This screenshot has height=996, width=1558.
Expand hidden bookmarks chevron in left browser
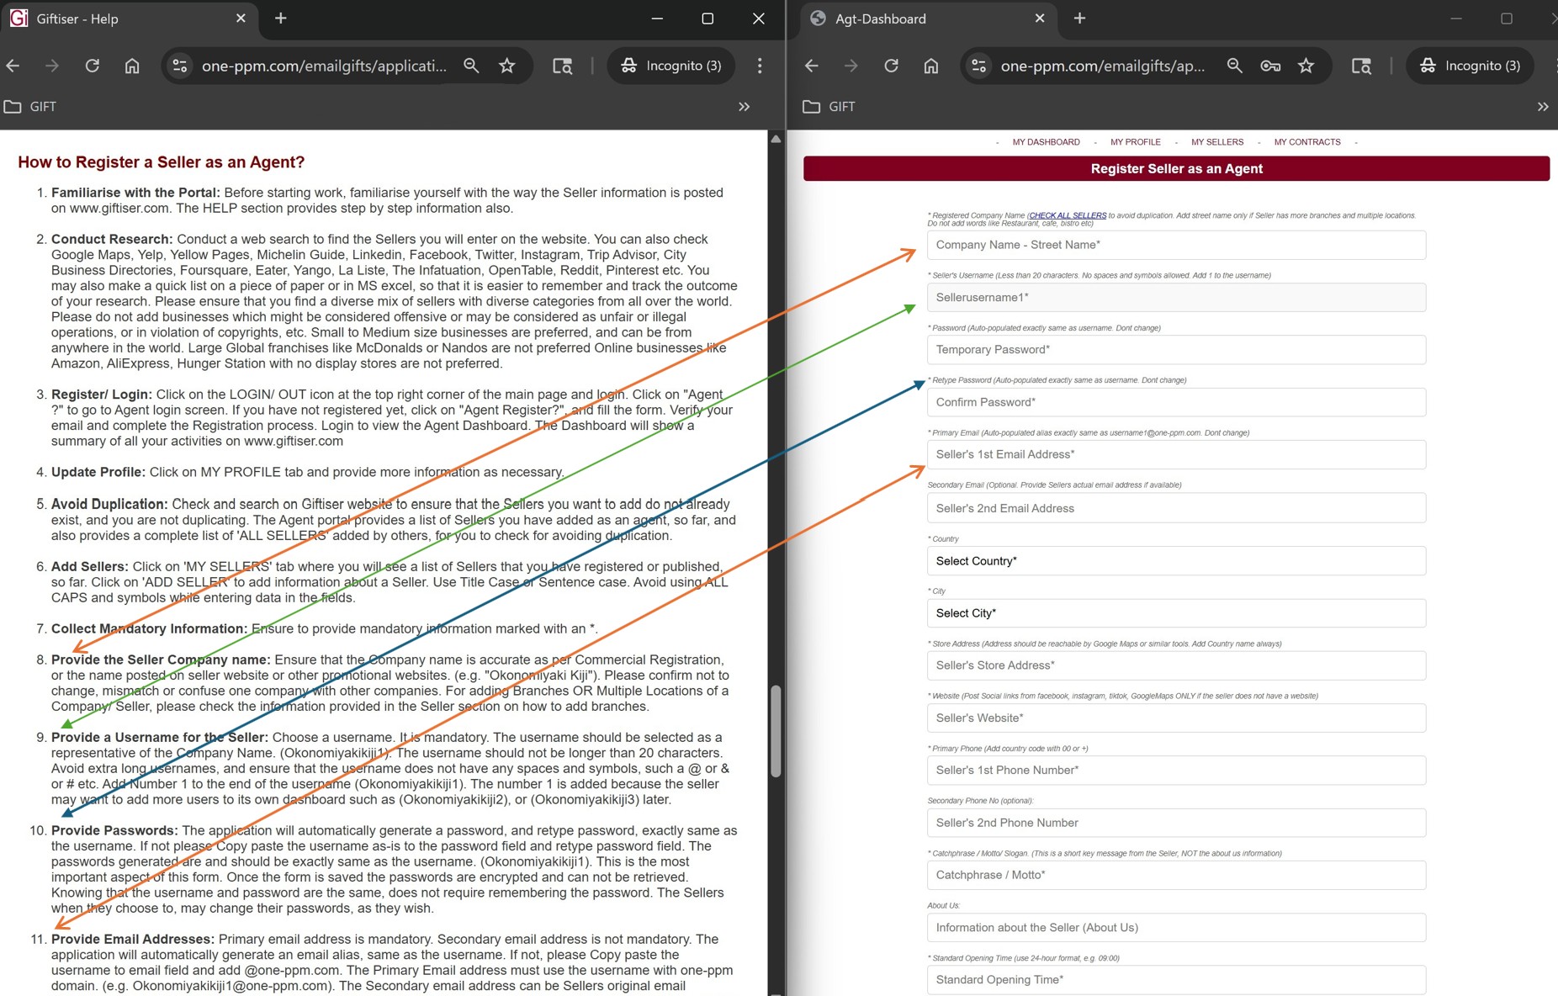point(744,107)
